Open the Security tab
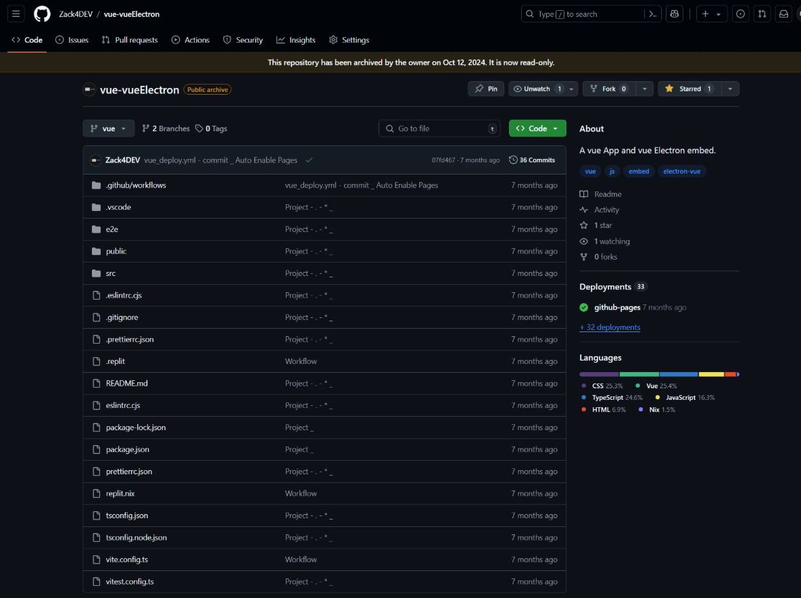The image size is (801, 598). pyautogui.click(x=243, y=40)
